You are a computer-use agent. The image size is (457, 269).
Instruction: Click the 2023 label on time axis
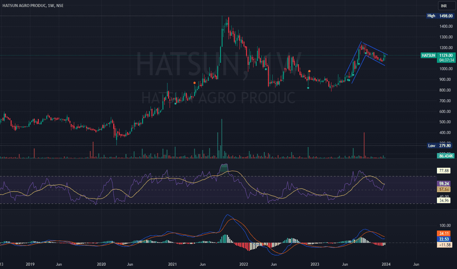314,264
